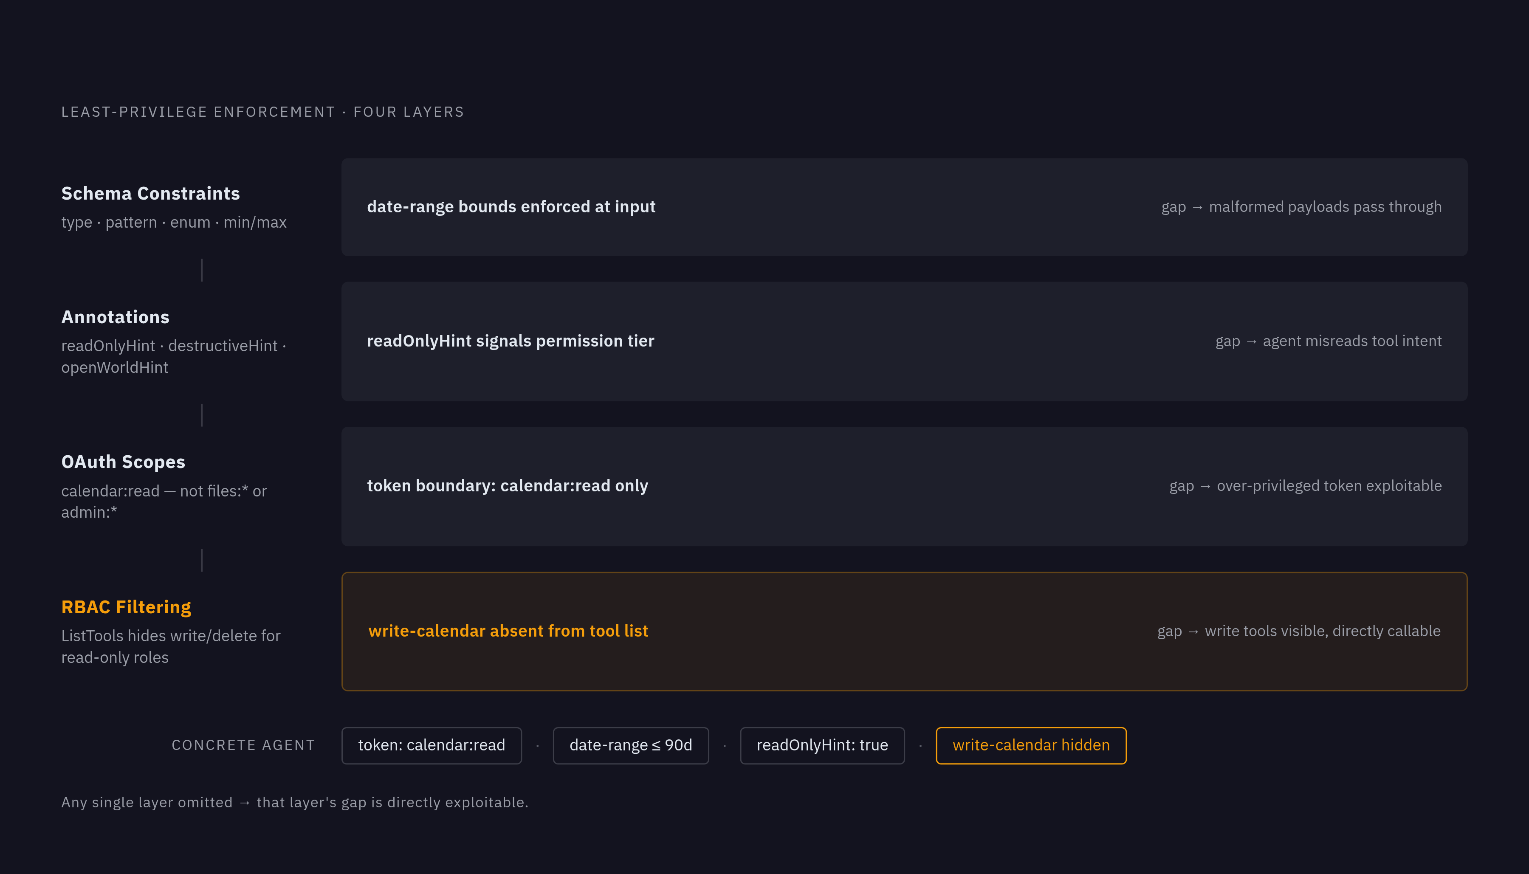Image resolution: width=1529 pixels, height=874 pixels.
Task: Click 'agent misreads tool intent' gap note
Action: [x=1329, y=341]
